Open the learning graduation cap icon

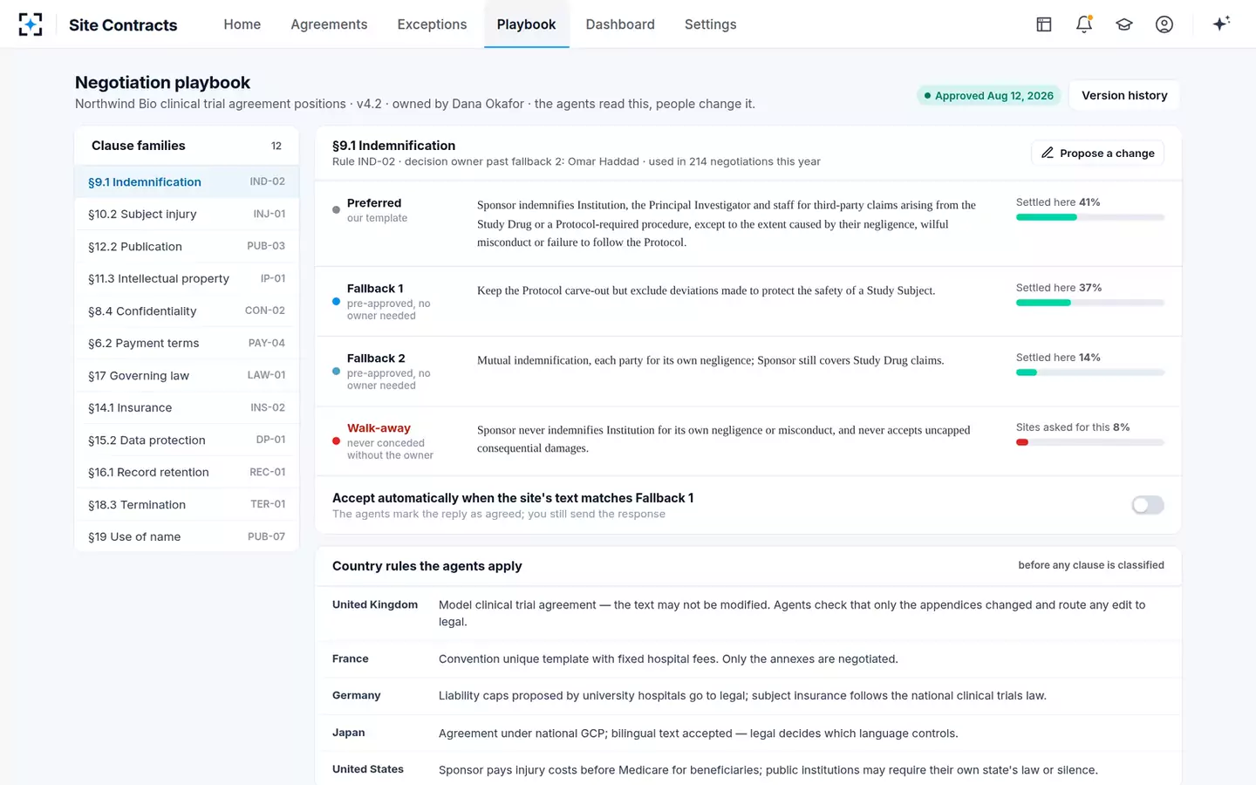pos(1124,24)
